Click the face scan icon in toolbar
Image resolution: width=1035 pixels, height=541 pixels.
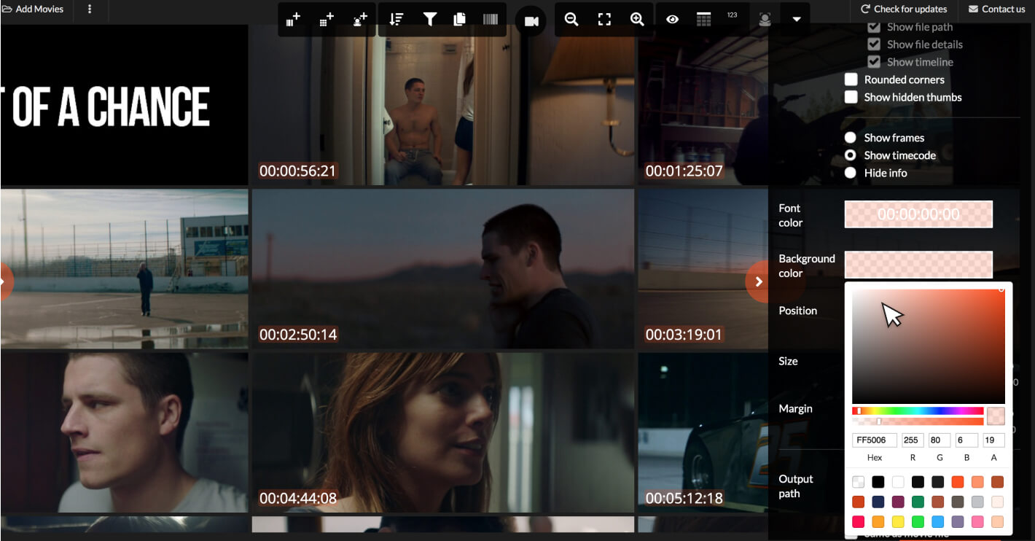765,20
